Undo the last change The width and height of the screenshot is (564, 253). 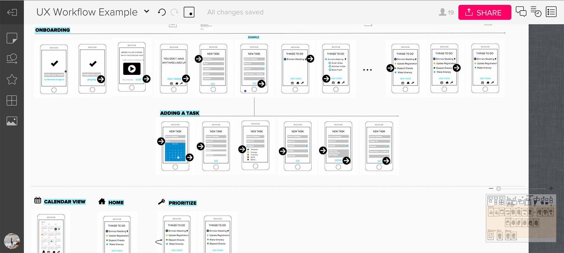(x=162, y=12)
